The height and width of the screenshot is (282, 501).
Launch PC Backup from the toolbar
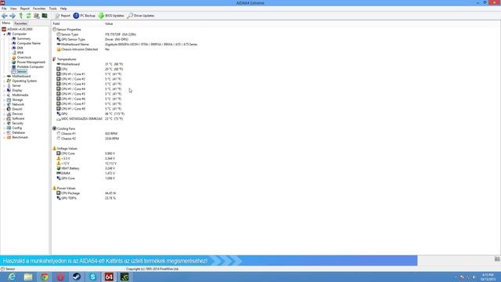click(85, 16)
